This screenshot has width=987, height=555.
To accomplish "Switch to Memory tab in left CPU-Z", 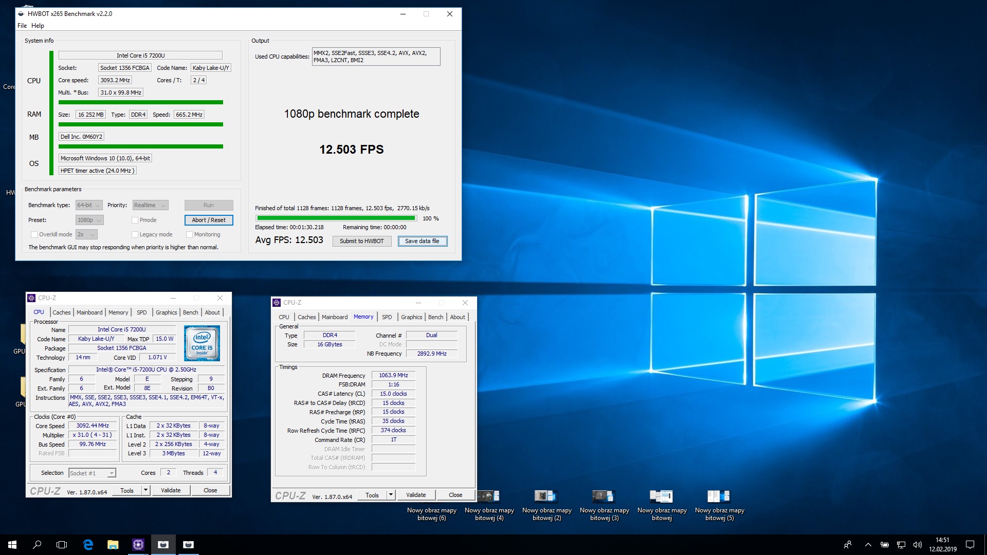I will coord(118,312).
